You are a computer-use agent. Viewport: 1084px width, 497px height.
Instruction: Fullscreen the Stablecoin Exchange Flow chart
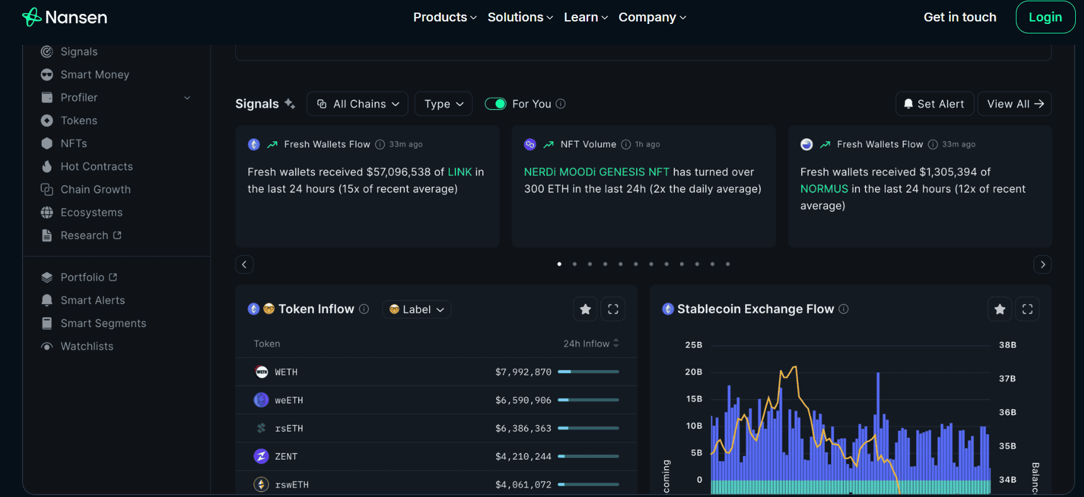pos(1027,309)
